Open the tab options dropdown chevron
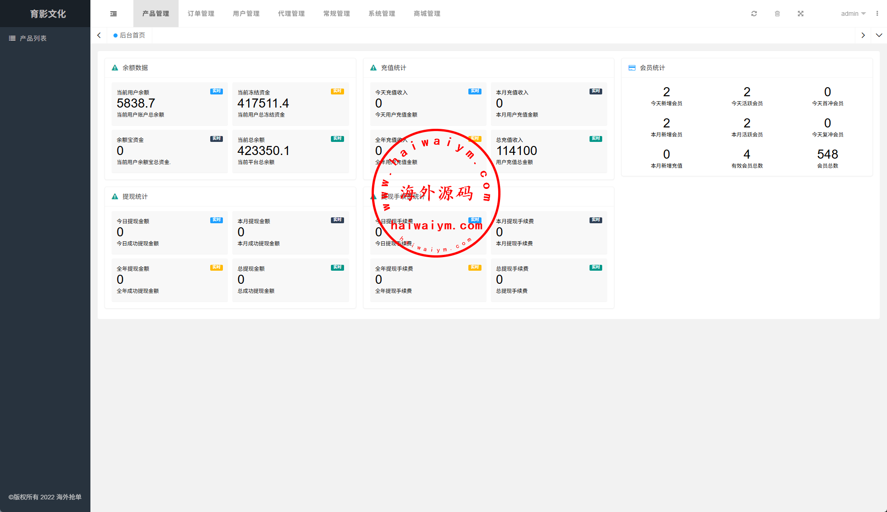The width and height of the screenshot is (887, 512). coord(879,35)
